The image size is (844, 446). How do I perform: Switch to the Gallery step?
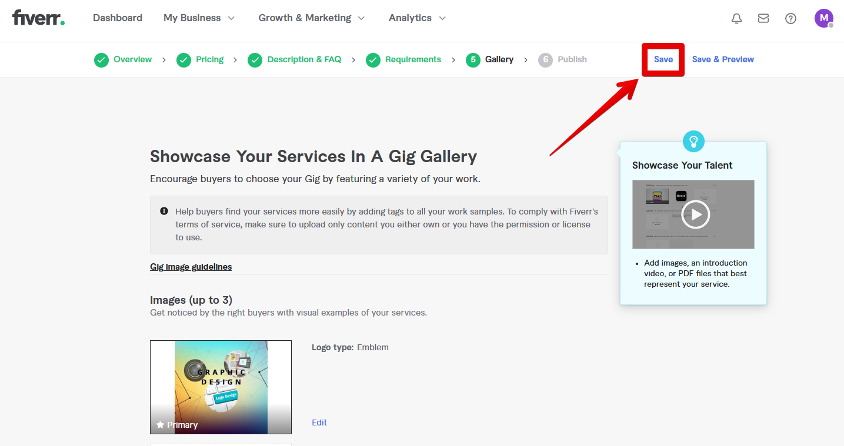(x=499, y=59)
